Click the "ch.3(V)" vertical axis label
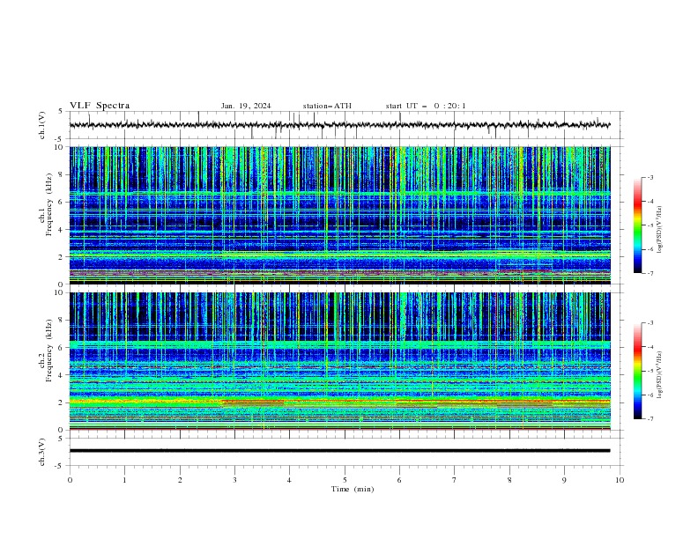This screenshot has width=698, height=539. [42, 452]
